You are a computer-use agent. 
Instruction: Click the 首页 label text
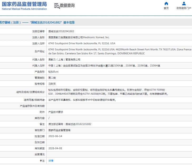click(x=166, y=8)
